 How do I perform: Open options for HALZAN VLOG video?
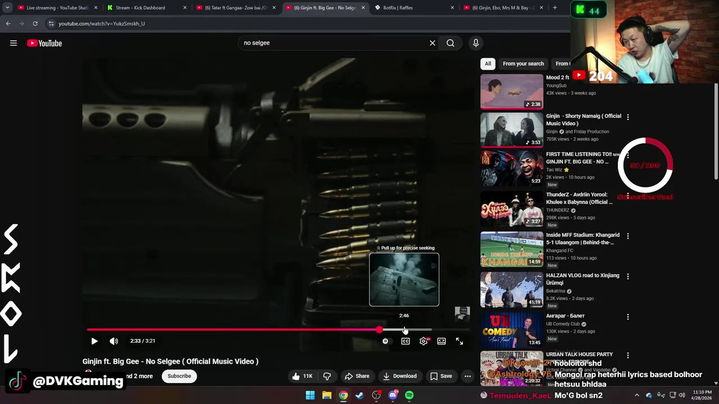pos(628,277)
